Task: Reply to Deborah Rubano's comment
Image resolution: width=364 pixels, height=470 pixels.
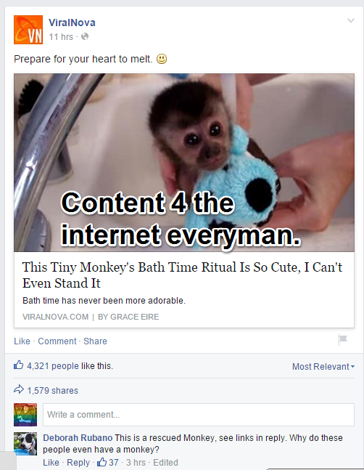Action: click(x=78, y=463)
